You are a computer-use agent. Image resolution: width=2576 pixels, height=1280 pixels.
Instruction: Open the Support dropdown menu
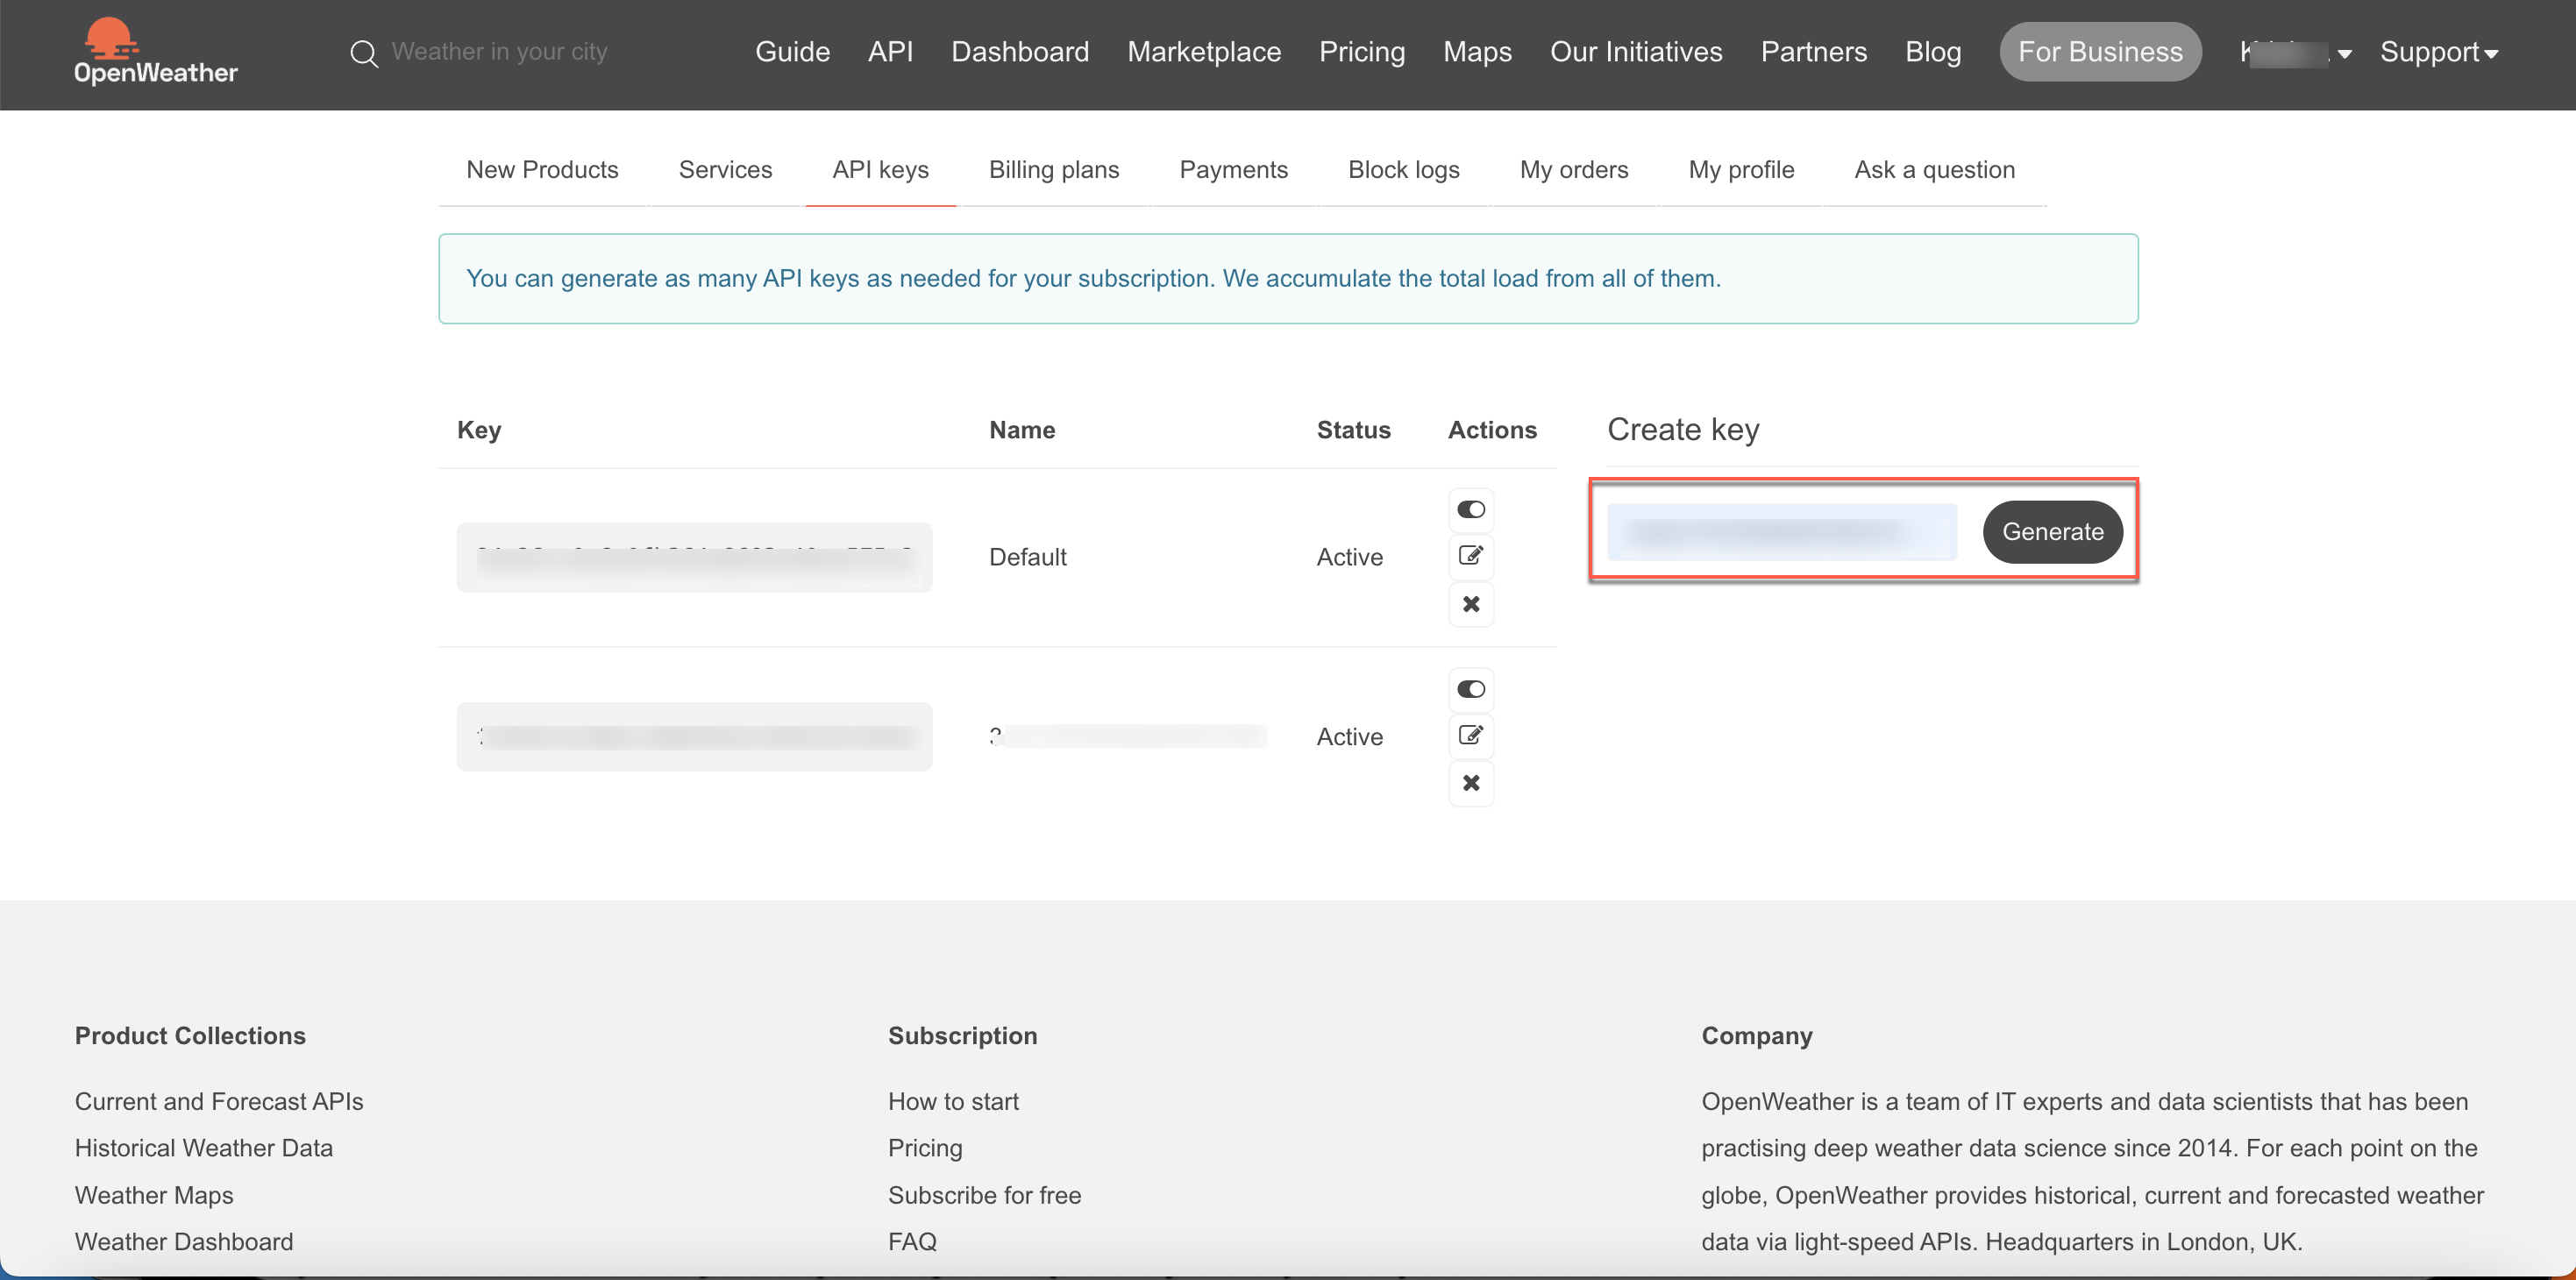[2439, 52]
